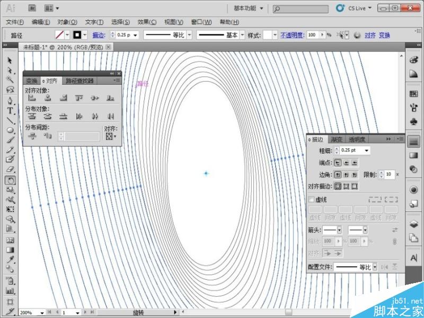The height and width of the screenshot is (318, 424).
Task: Click horizontal align center icon
Action: 48,98
